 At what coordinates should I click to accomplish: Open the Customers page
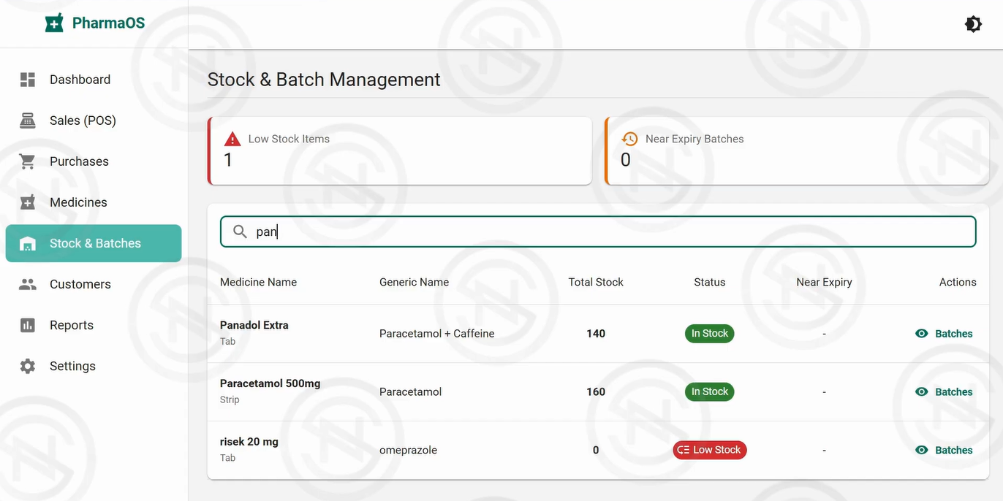94,284
